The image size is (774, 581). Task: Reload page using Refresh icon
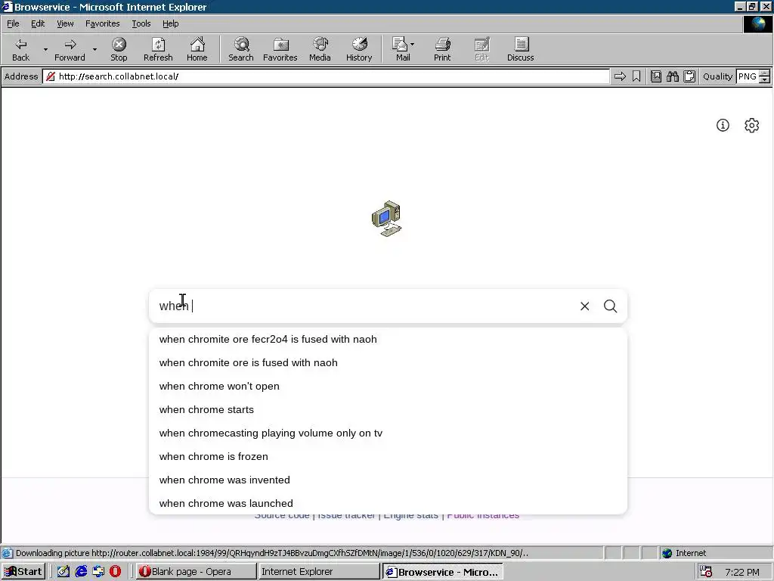(x=158, y=49)
